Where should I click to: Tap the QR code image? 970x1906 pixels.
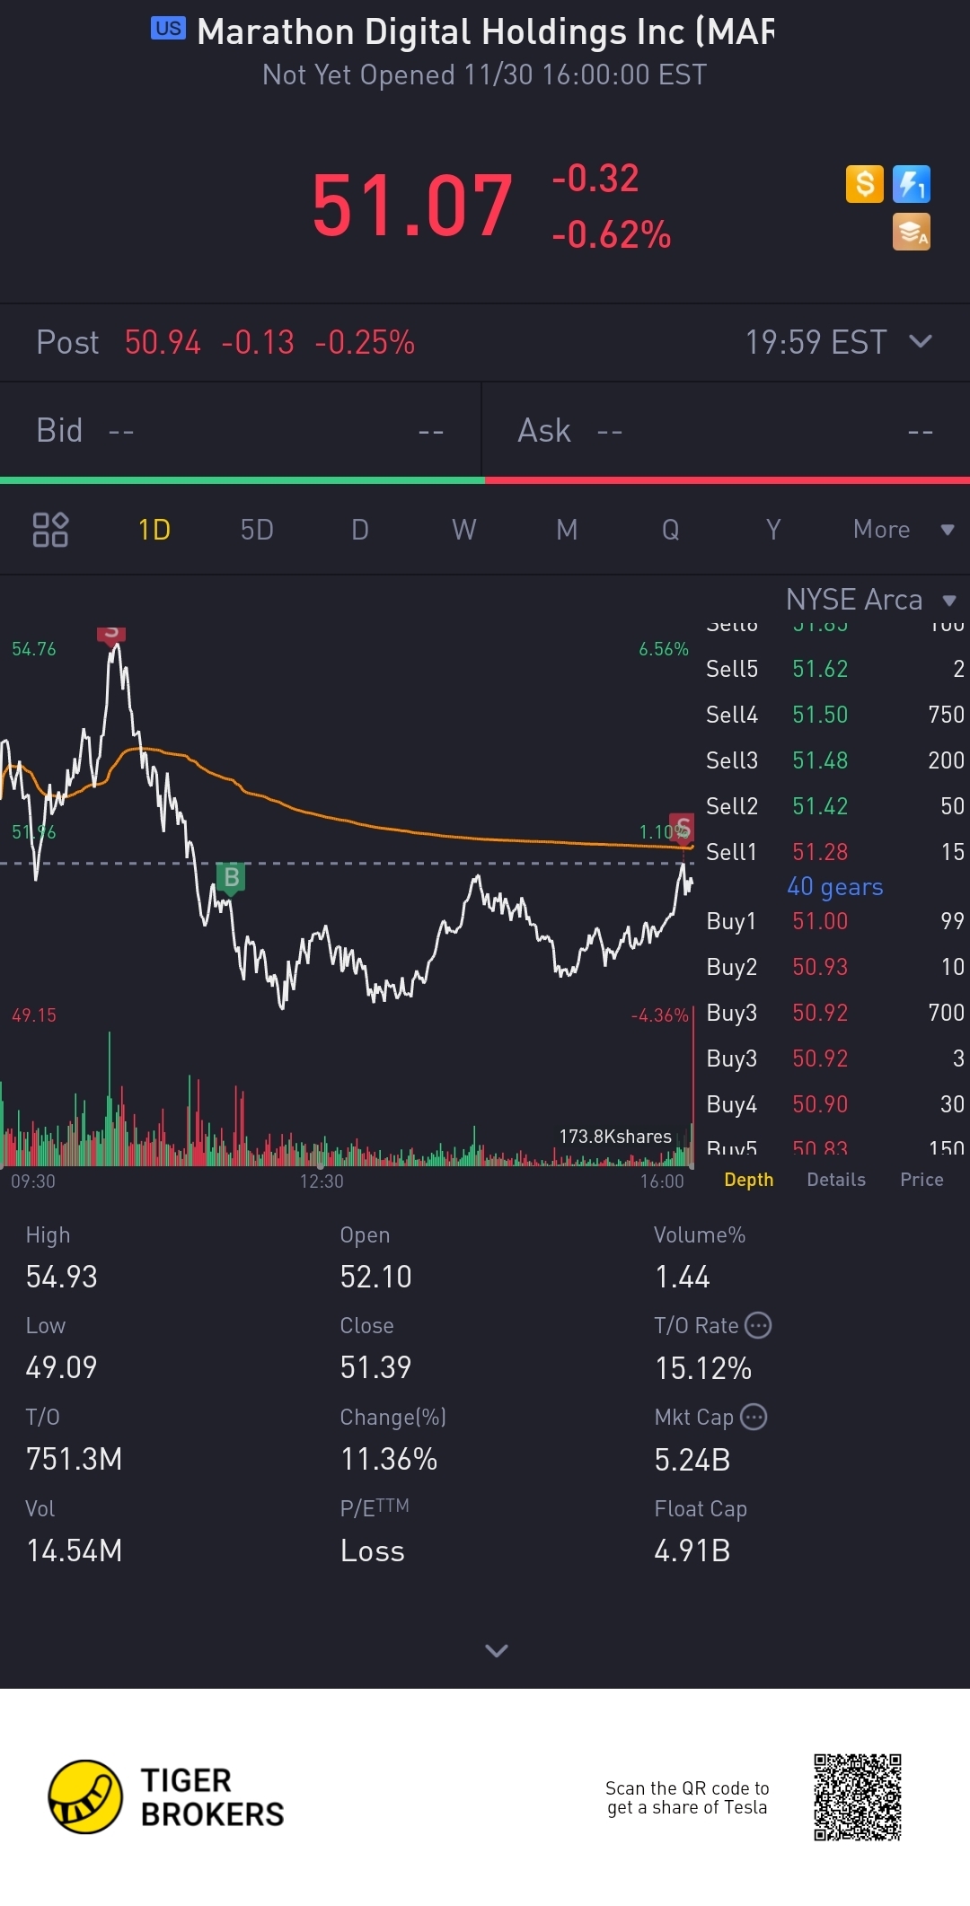tap(858, 1796)
